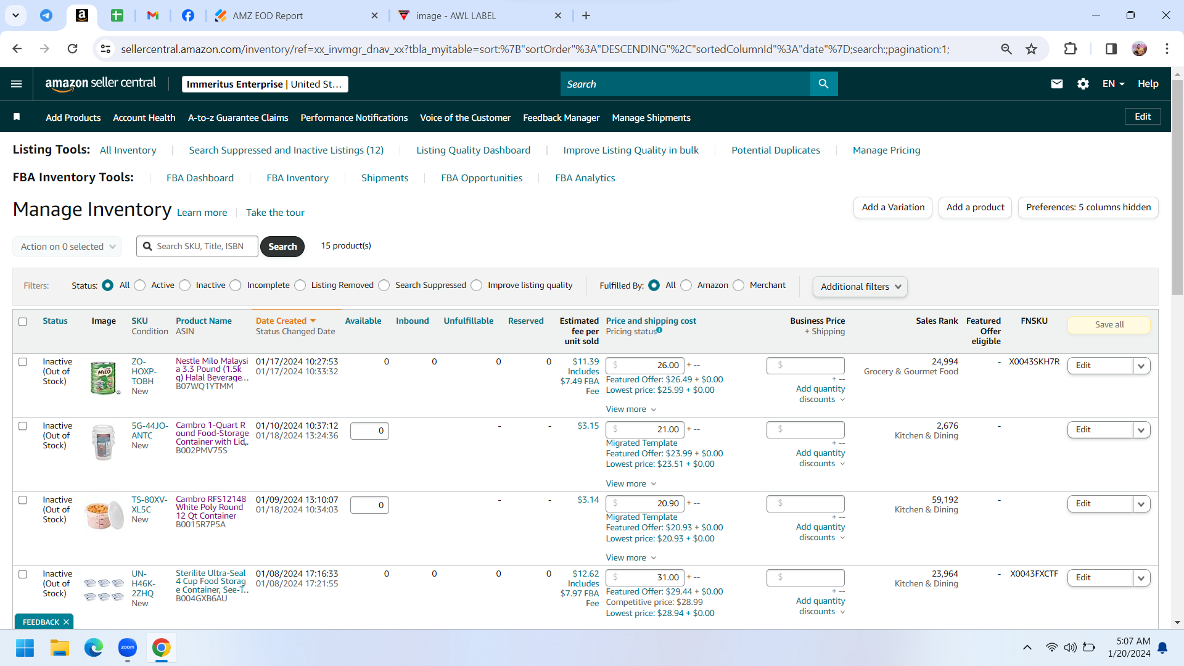Expand View more under the Nestle Milo pricing
This screenshot has width=1184, height=666.
pyautogui.click(x=631, y=409)
